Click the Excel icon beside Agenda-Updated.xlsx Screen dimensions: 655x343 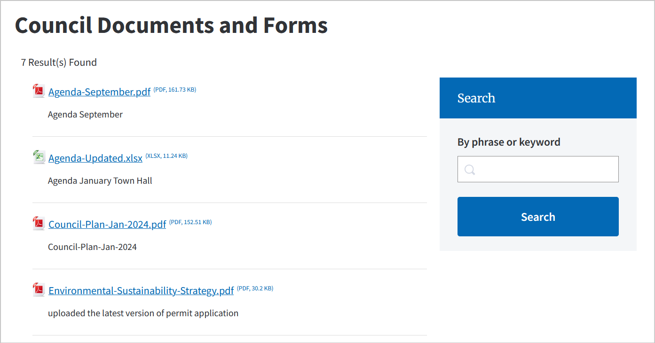(x=38, y=157)
